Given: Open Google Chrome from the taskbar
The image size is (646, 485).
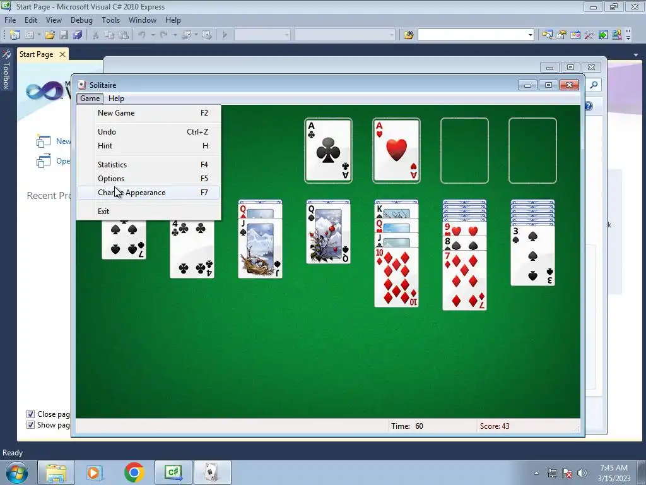Looking at the screenshot, I should 134,472.
